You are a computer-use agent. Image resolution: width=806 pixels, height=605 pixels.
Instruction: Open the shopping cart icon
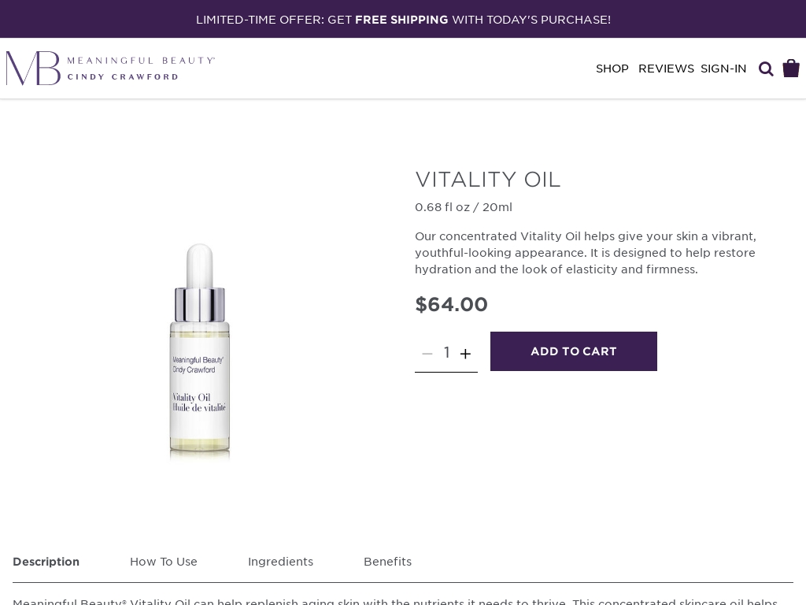point(791,69)
